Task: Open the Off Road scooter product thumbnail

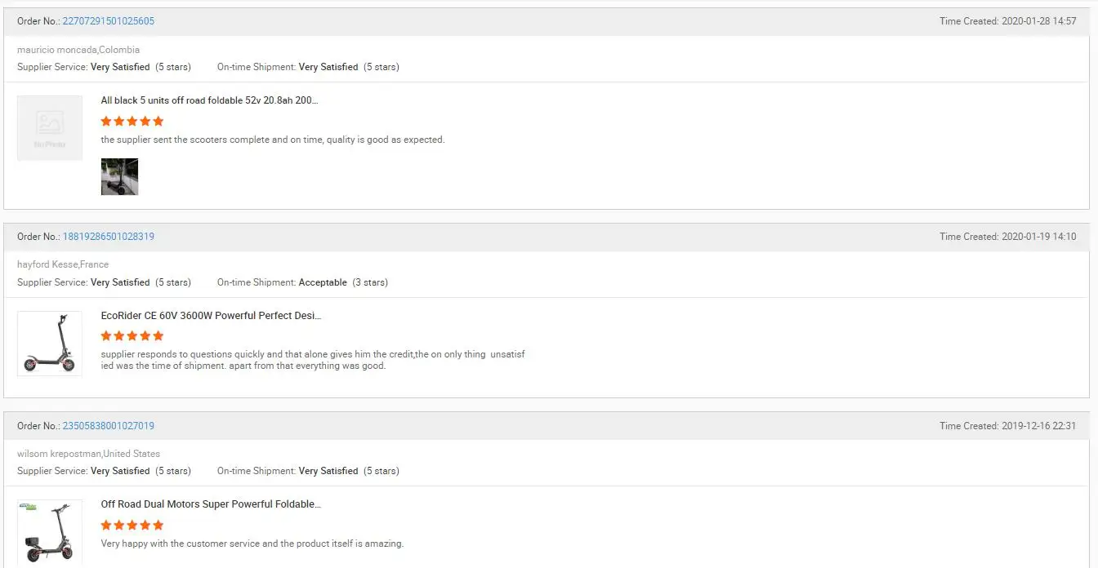Action: [50, 533]
